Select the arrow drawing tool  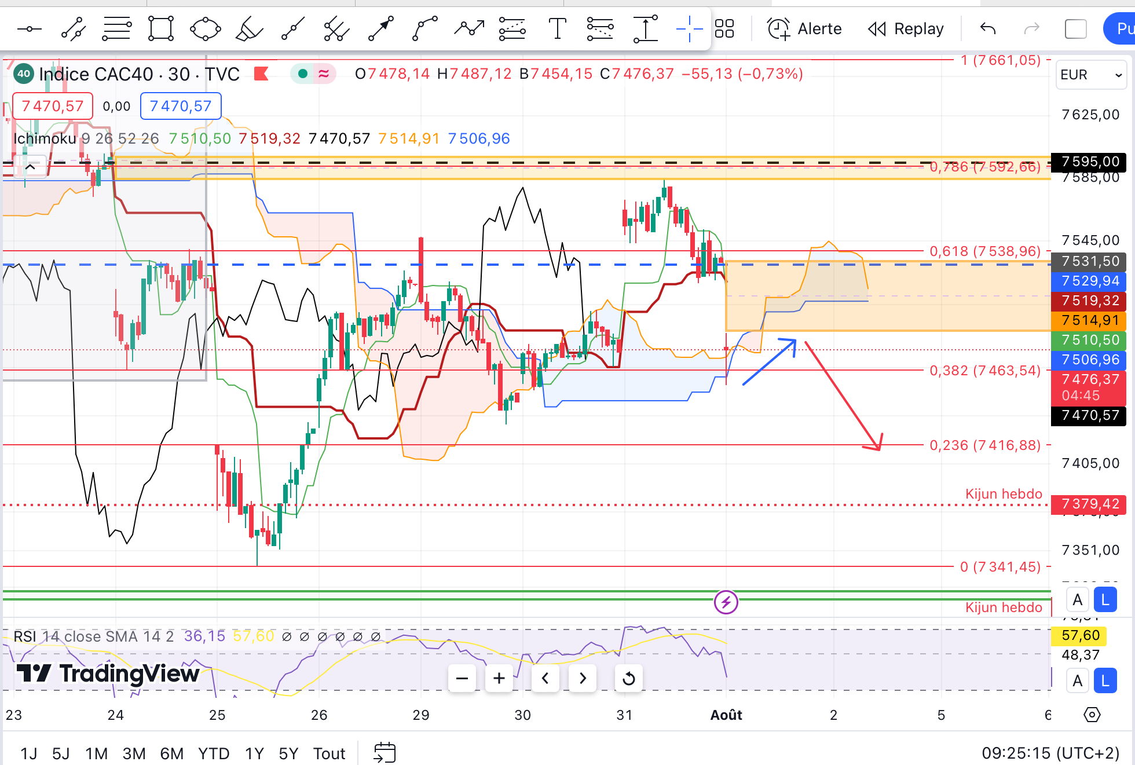point(381,28)
